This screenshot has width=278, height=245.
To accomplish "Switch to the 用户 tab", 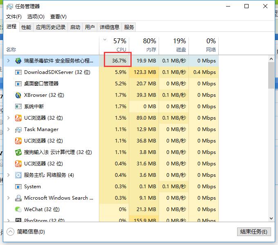I will [x=90, y=27].
